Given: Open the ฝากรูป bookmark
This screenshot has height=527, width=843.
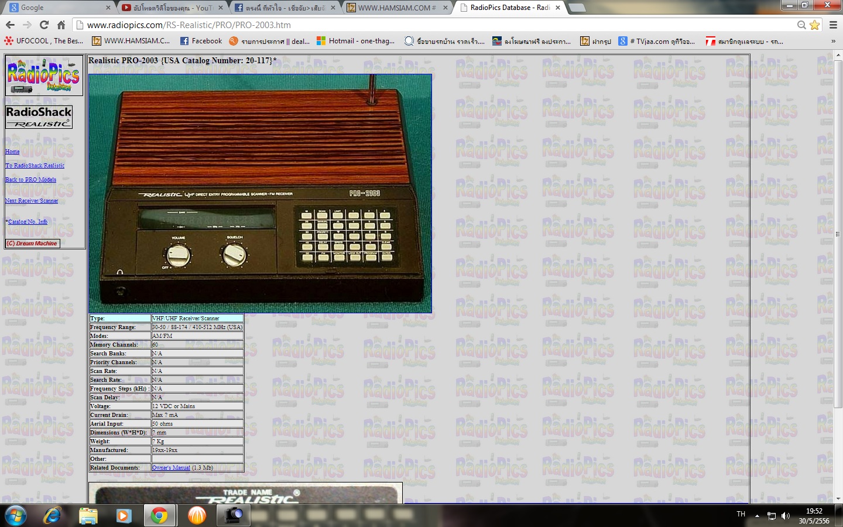Looking at the screenshot, I should click(x=595, y=41).
